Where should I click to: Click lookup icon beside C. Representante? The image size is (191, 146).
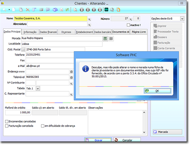[71, 95]
